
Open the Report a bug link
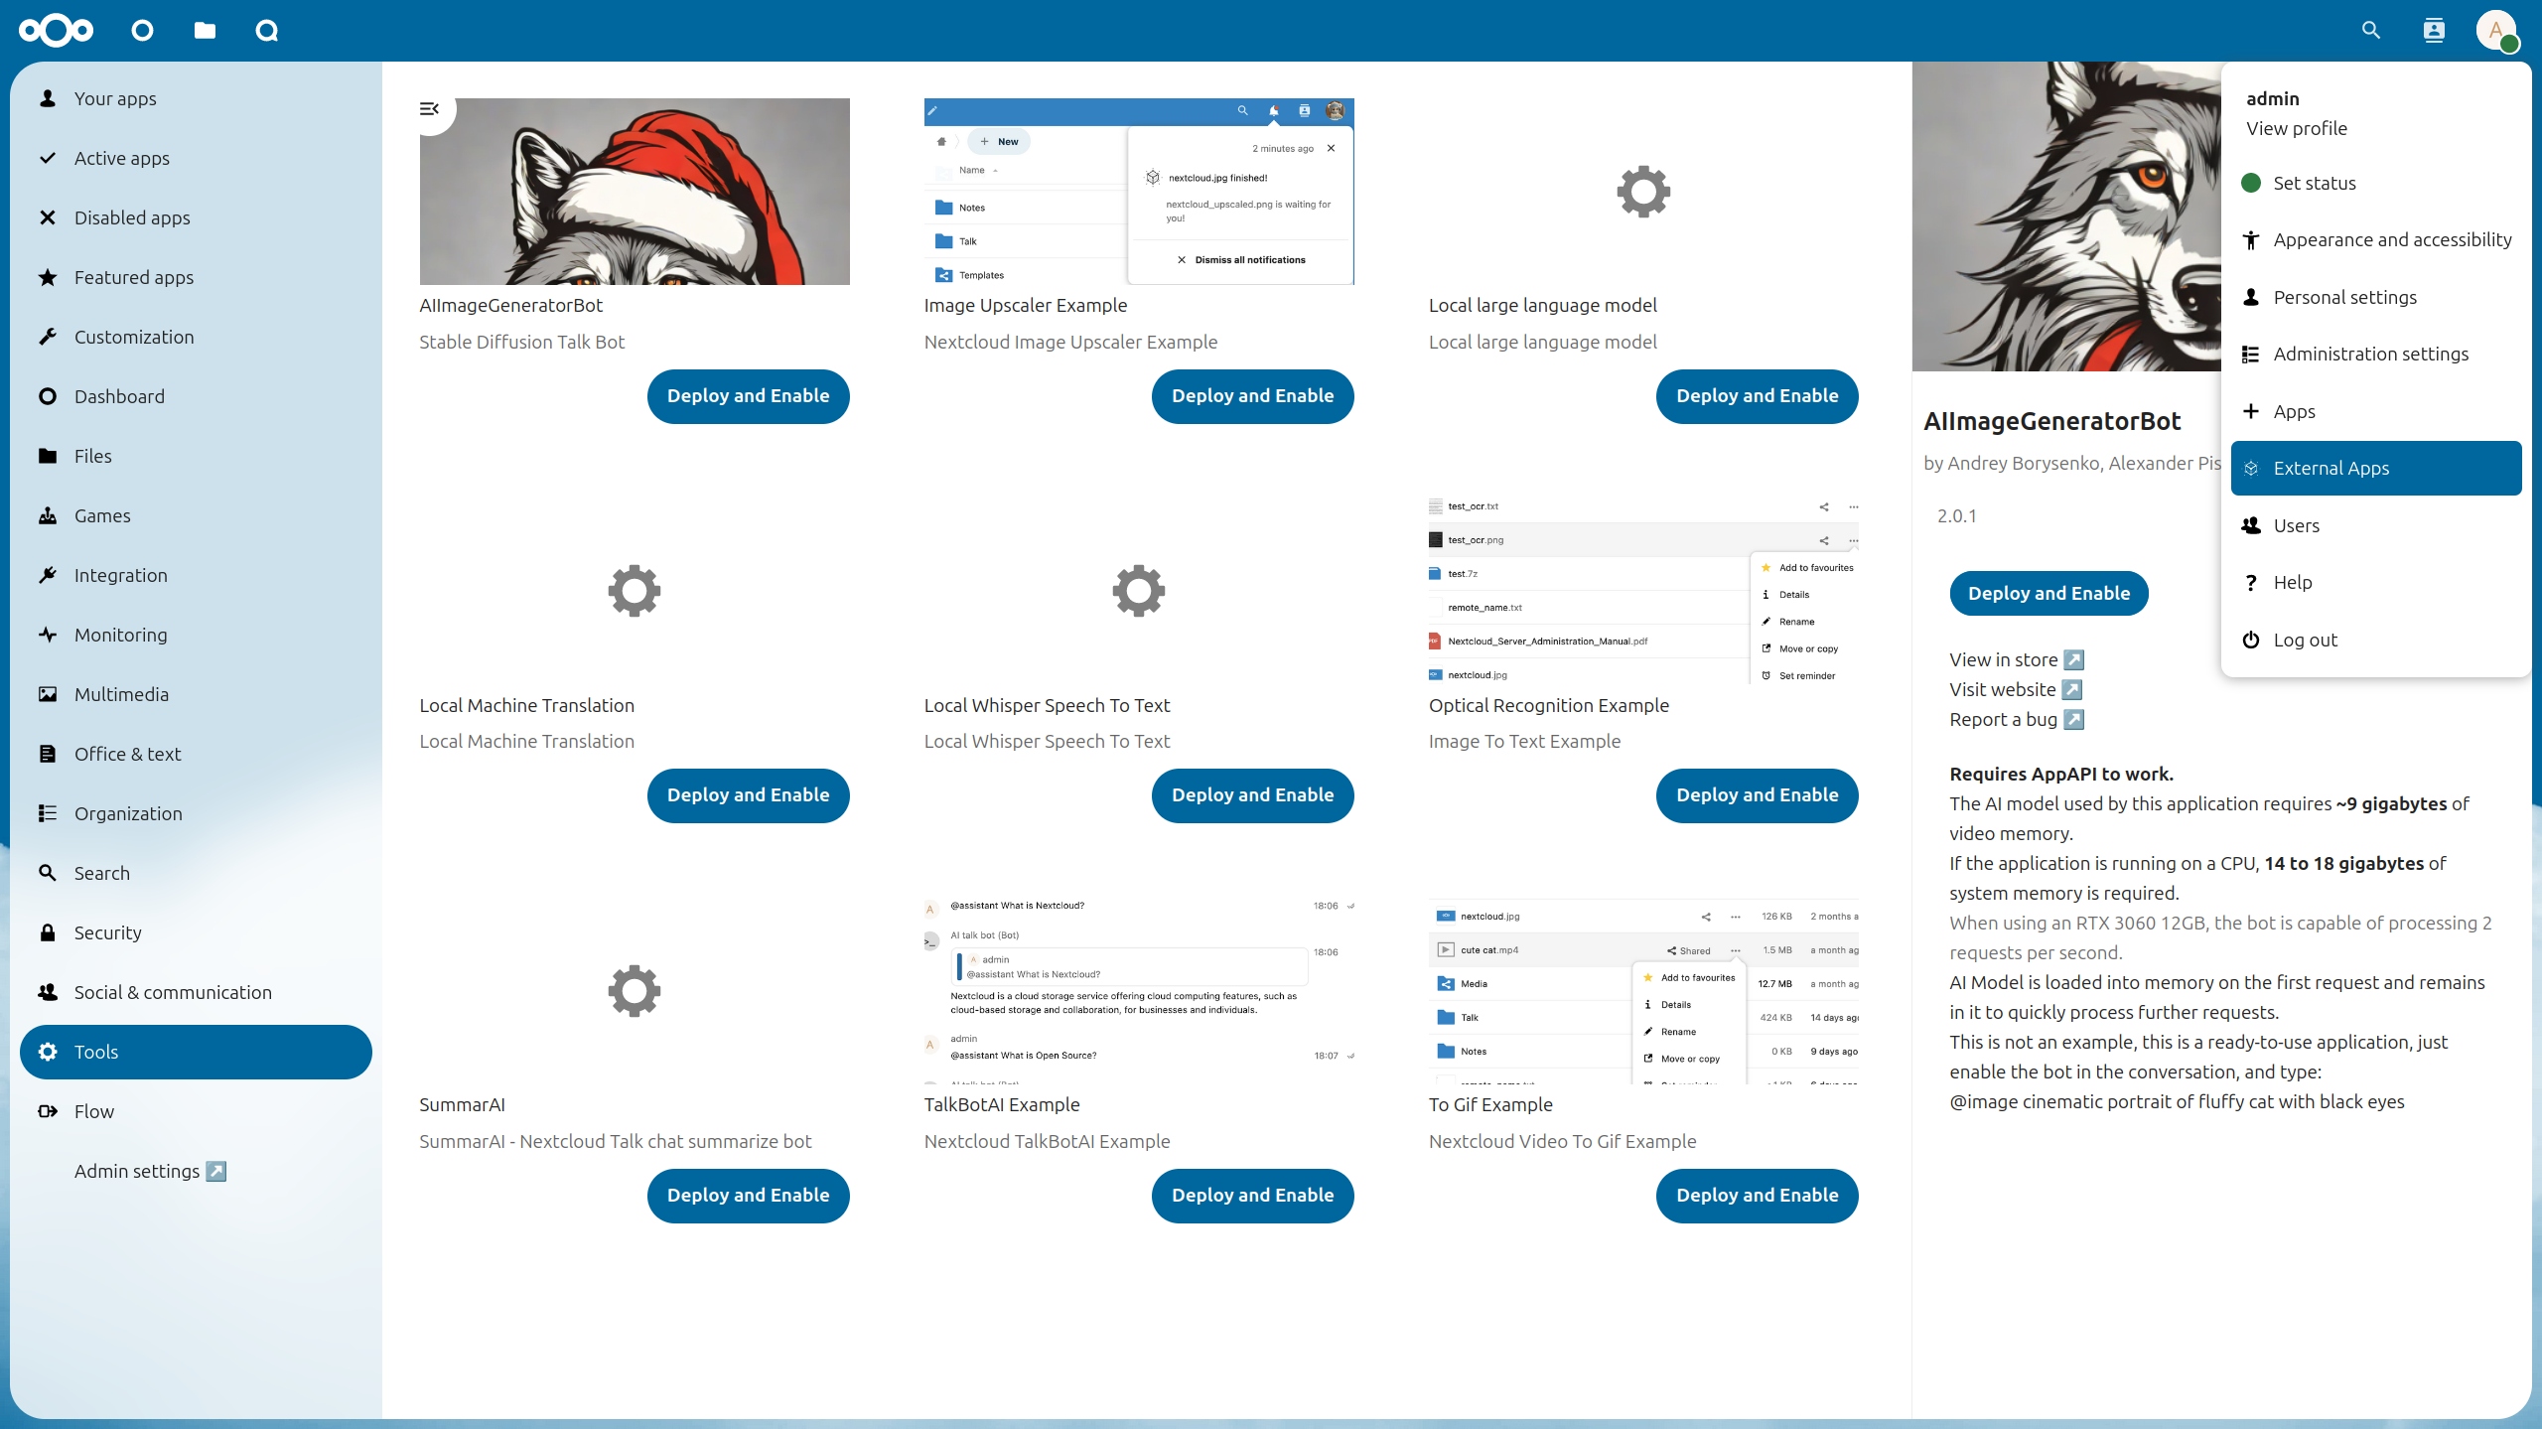click(2016, 720)
